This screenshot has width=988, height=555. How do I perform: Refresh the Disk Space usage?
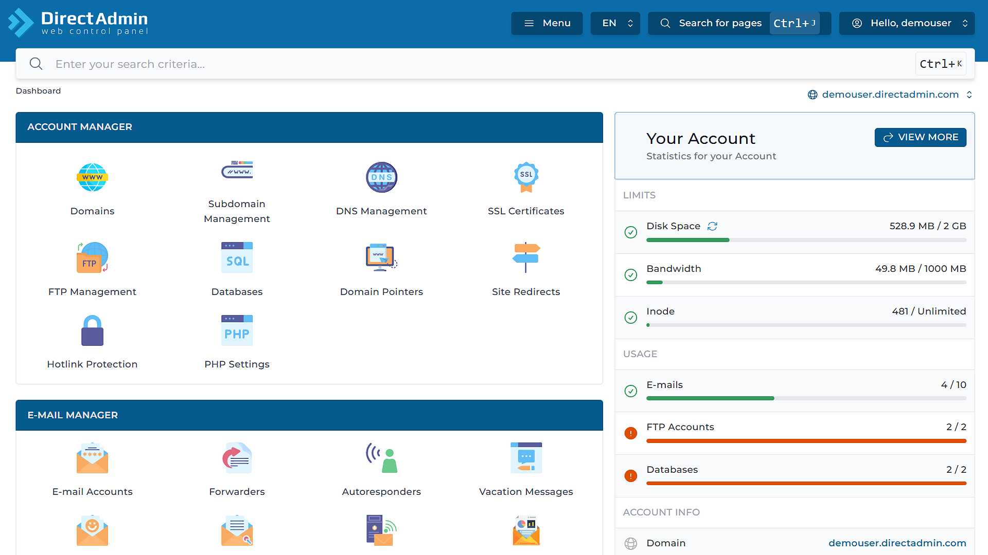(x=712, y=226)
